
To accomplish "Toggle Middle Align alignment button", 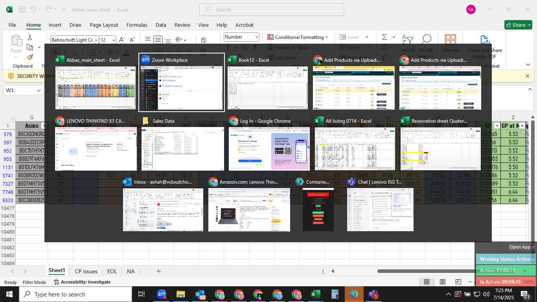I will (x=158, y=40).
